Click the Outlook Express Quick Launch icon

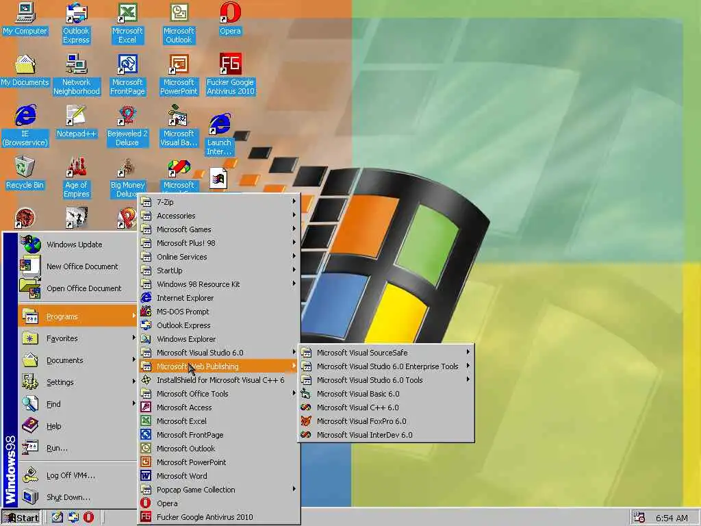[x=73, y=517]
